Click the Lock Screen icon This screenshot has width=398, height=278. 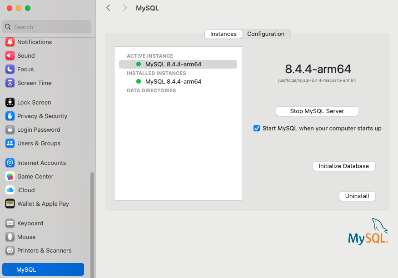point(10,102)
